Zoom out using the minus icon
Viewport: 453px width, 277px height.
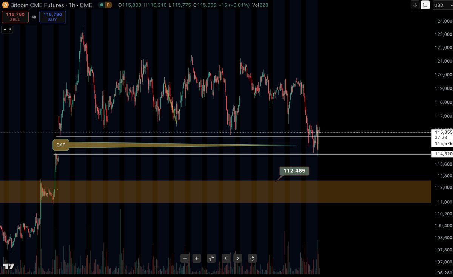(x=185, y=258)
